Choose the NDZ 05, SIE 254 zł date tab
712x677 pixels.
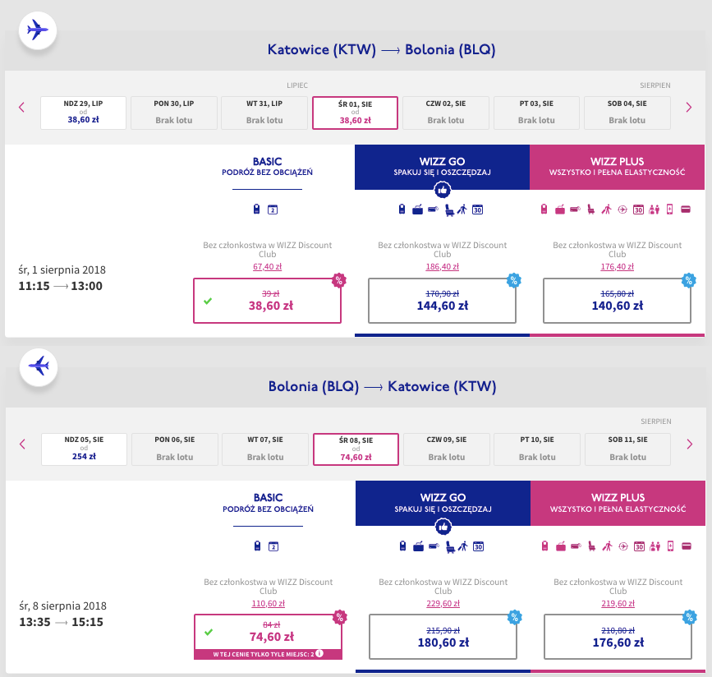click(x=84, y=449)
